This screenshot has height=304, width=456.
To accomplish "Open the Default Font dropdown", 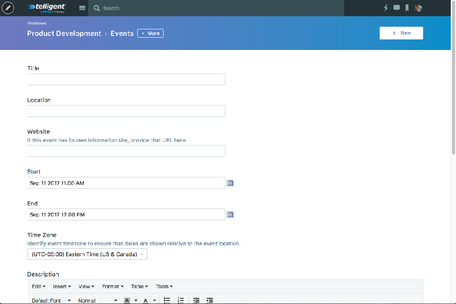I will click(51, 300).
